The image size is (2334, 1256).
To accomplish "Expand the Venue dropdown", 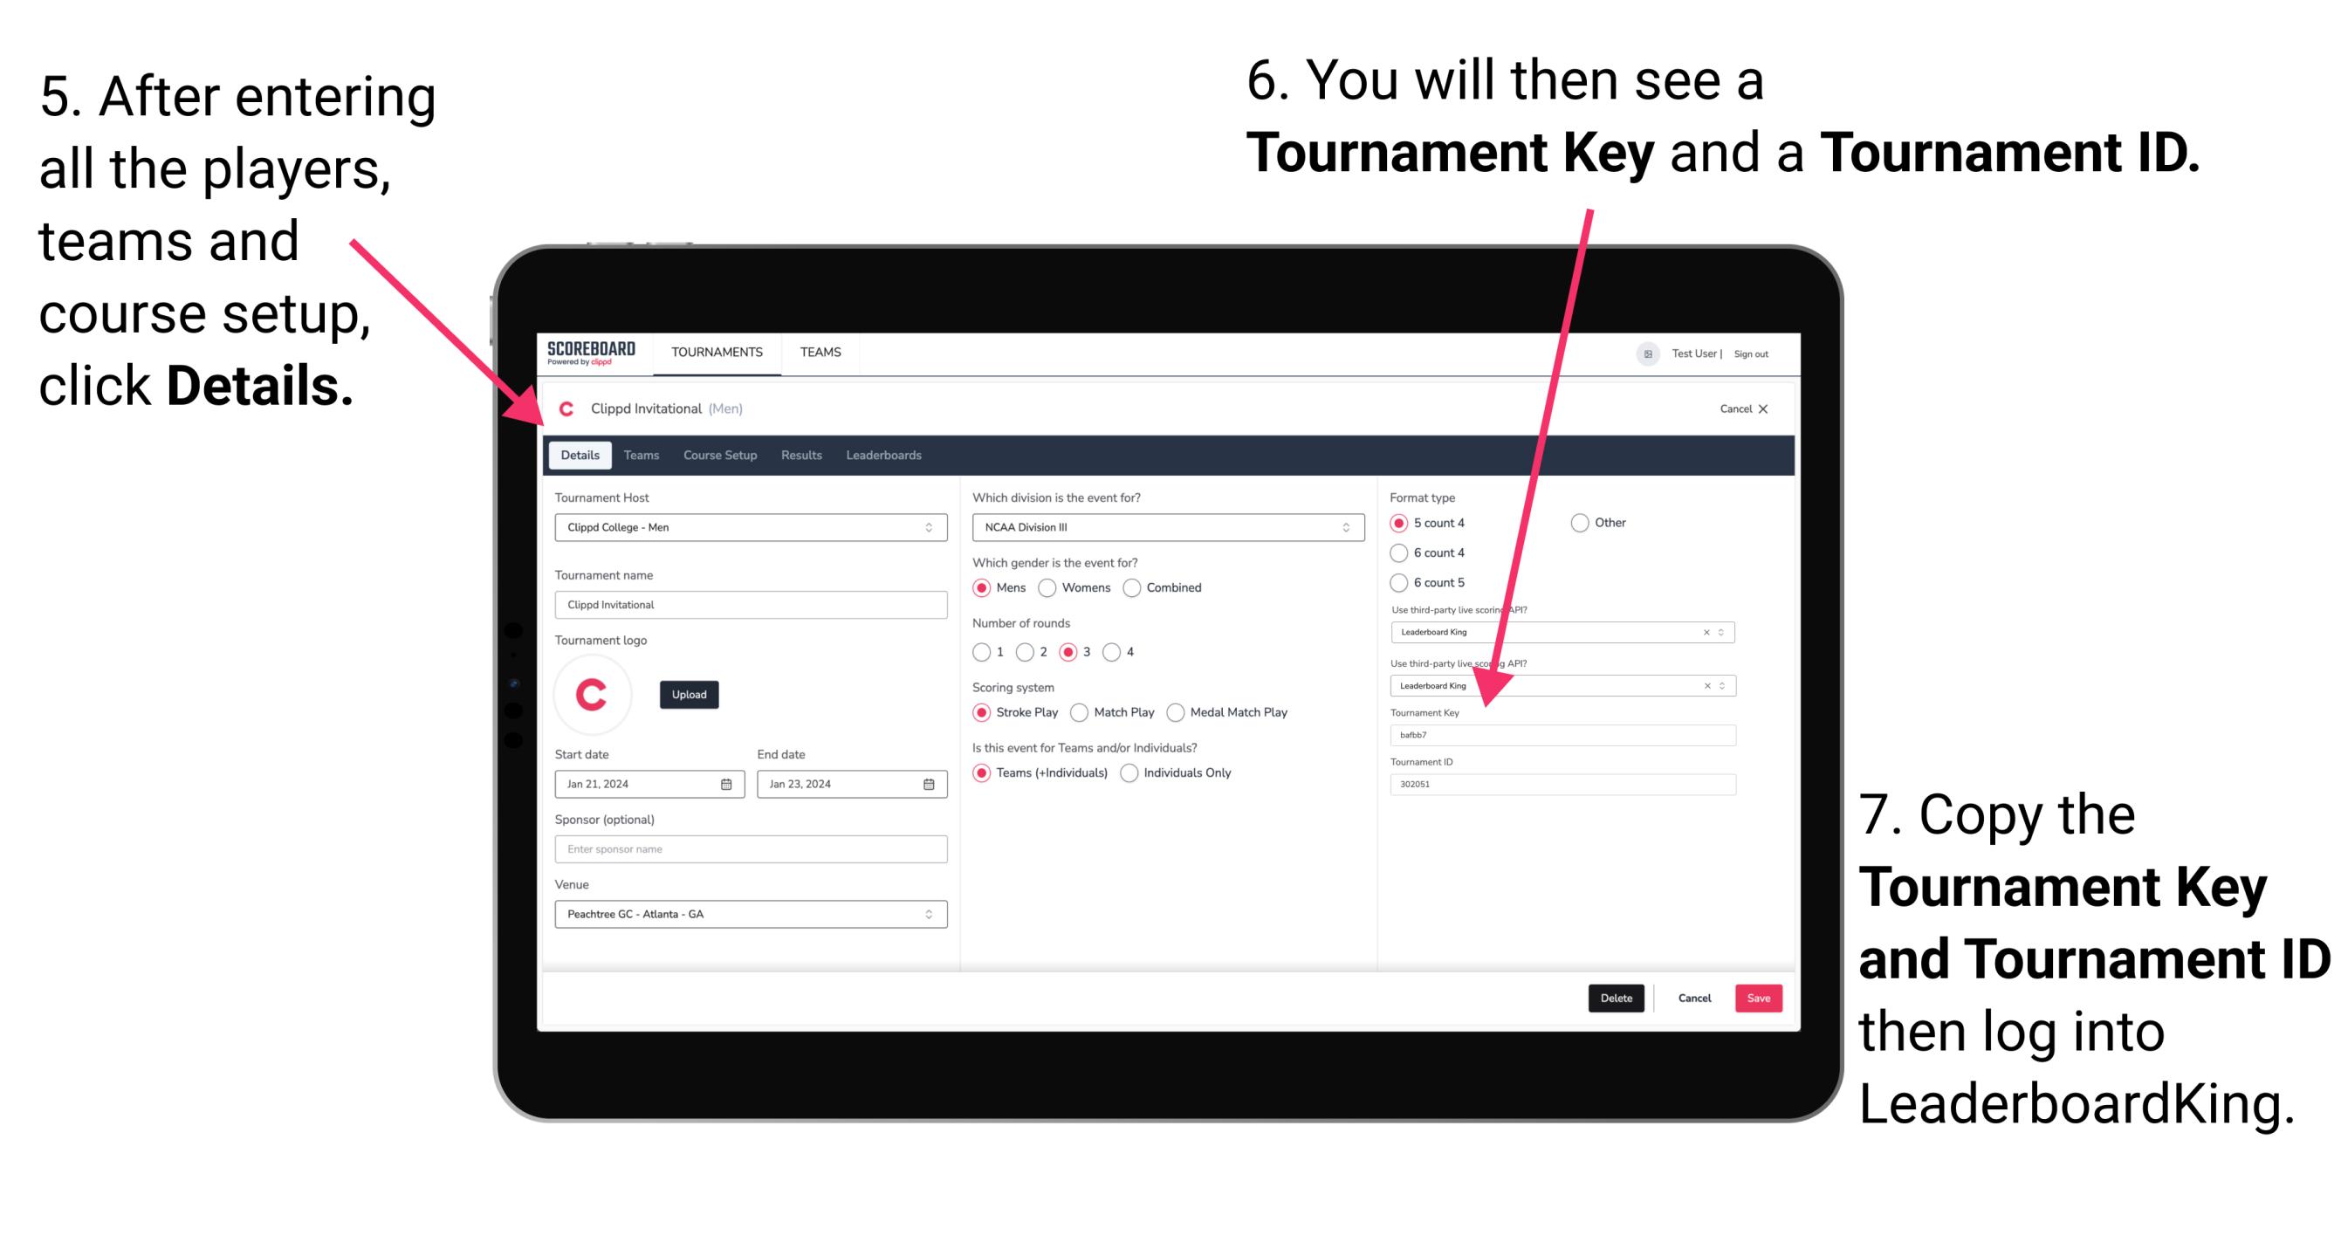I will (928, 916).
